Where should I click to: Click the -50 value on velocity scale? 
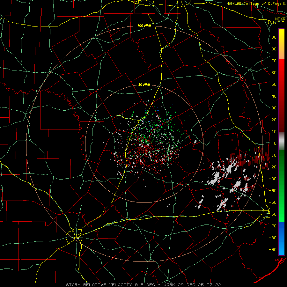point(273,202)
